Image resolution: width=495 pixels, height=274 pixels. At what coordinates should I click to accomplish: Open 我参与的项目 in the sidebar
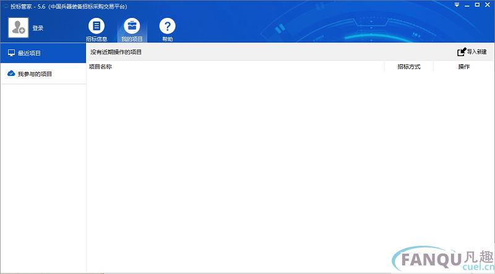(x=43, y=73)
